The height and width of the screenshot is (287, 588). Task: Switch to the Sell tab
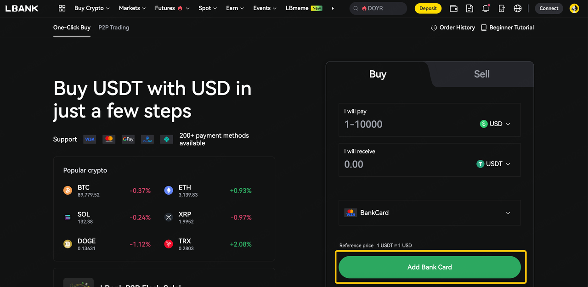click(x=481, y=74)
